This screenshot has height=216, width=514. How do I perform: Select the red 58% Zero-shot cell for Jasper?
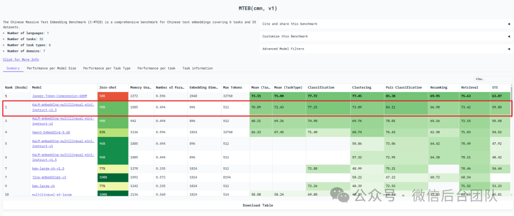[112, 96]
